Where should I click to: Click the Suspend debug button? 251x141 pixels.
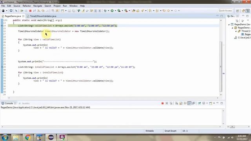(26, 11)
